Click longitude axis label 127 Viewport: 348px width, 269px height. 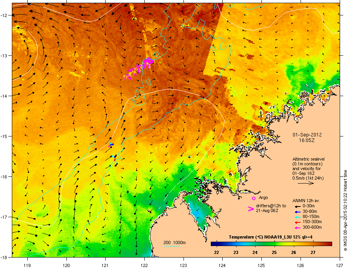[x=339, y=265]
